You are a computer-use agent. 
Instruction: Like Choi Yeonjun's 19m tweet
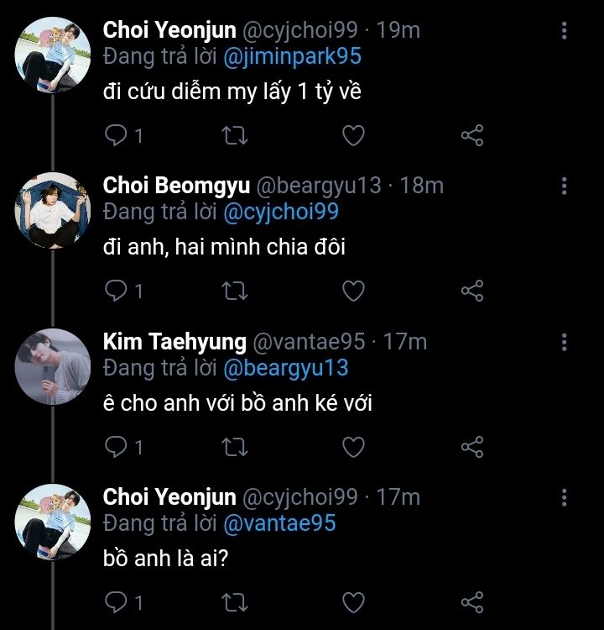tap(354, 135)
